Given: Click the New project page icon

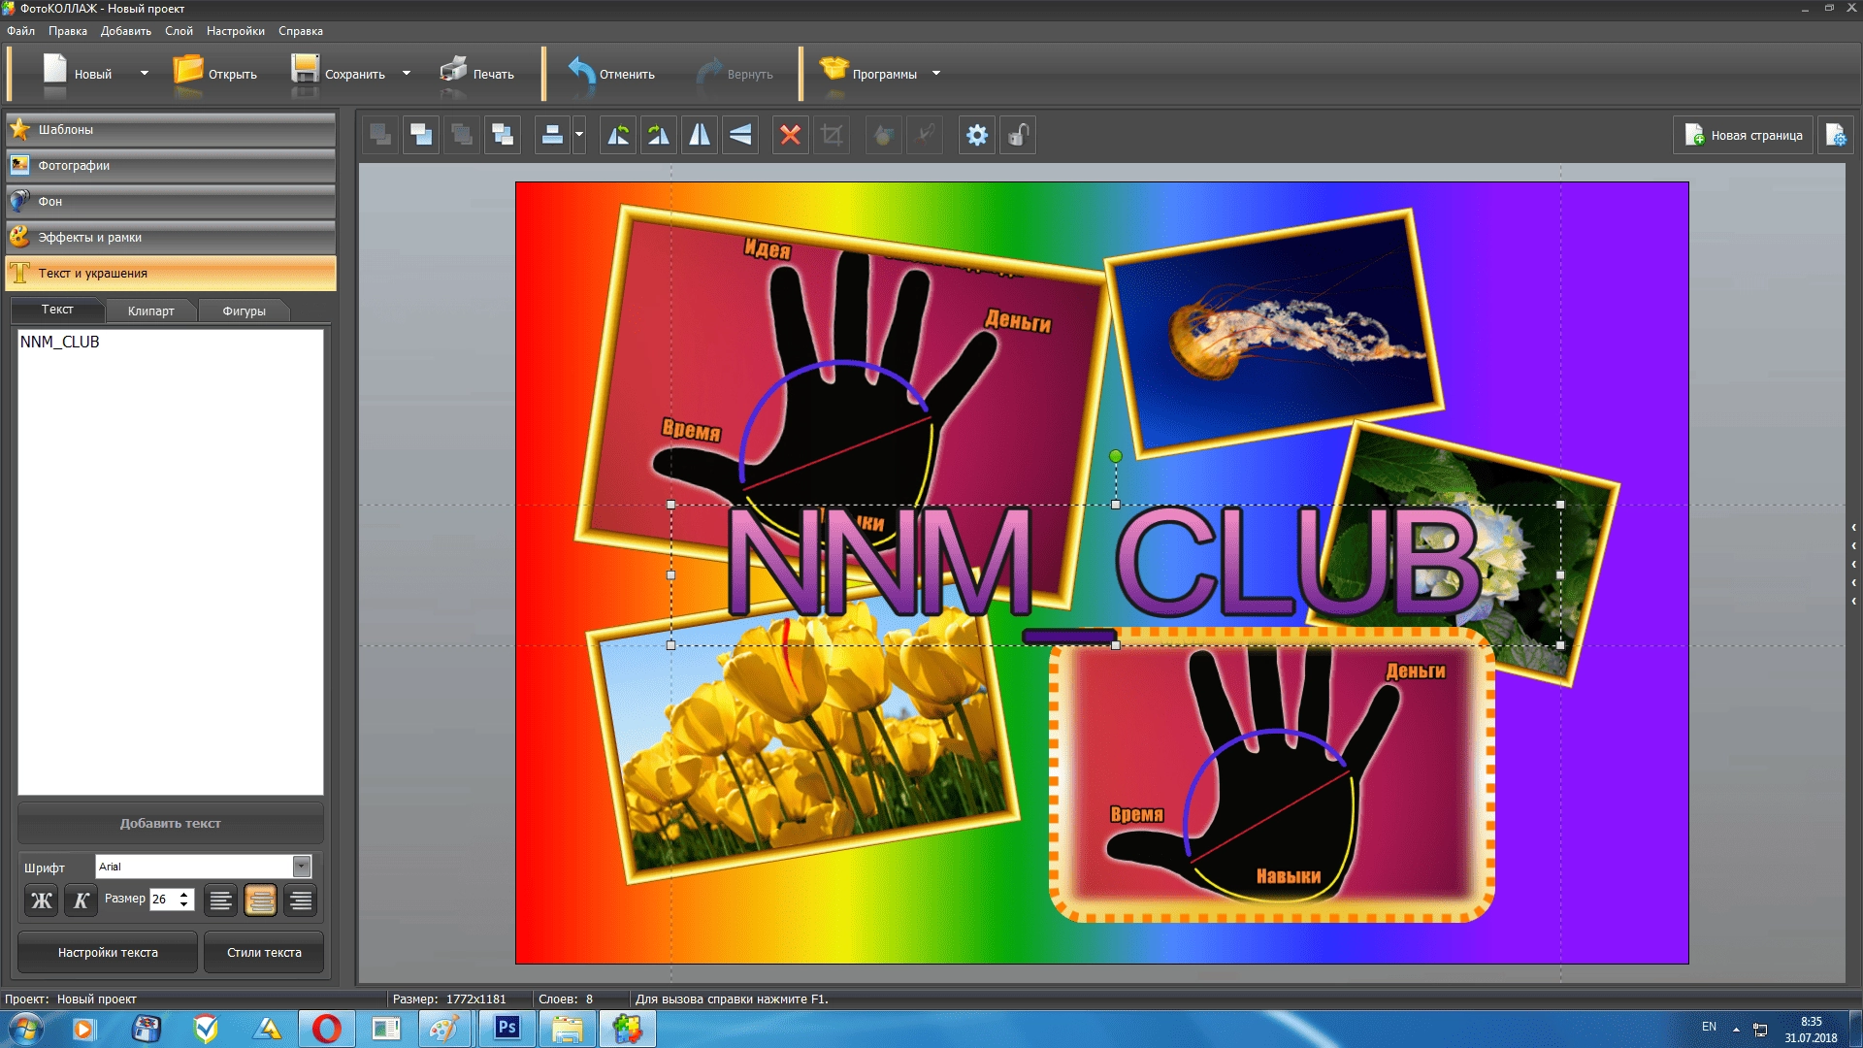Looking at the screenshot, I should 55,72.
